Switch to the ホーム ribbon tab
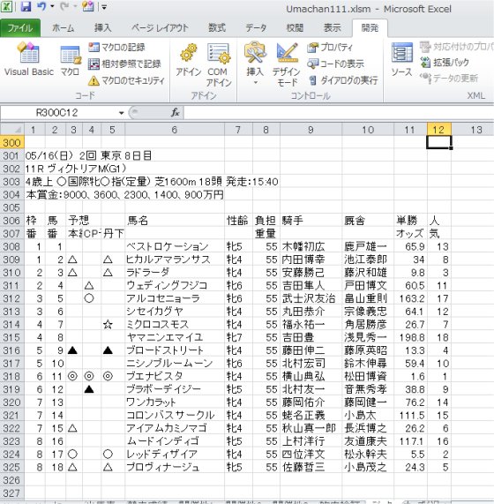 pyautogui.click(x=64, y=28)
